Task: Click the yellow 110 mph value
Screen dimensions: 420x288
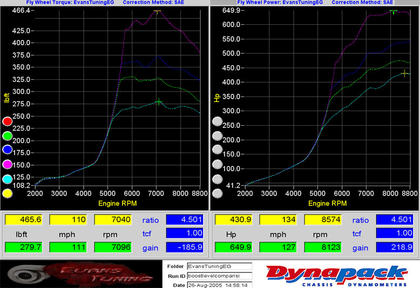Action: [x=68, y=220]
